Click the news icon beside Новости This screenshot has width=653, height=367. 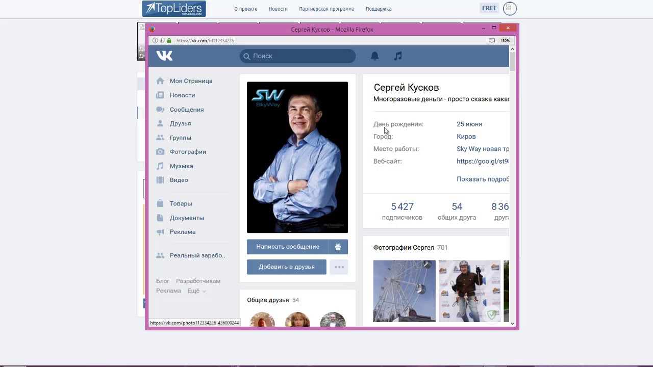coord(160,95)
